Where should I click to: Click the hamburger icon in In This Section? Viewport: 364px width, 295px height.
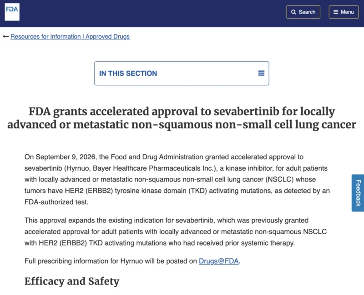point(261,74)
